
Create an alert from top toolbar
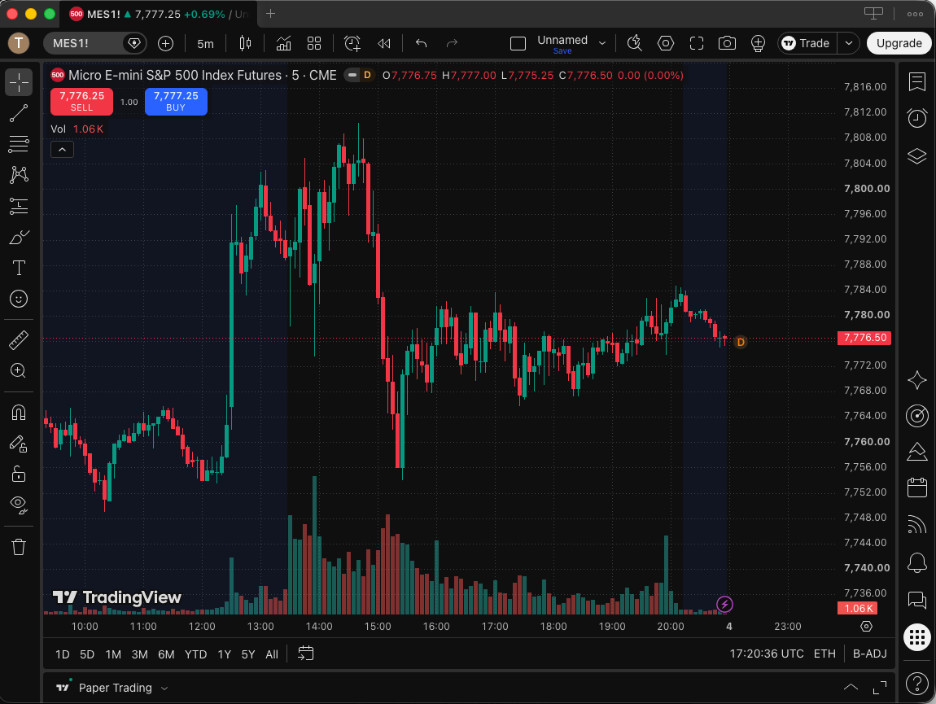[352, 43]
